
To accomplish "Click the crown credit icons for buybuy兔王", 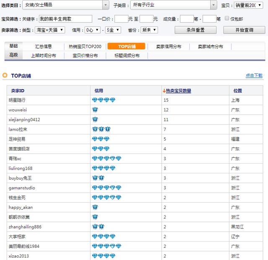I will point(98,178).
